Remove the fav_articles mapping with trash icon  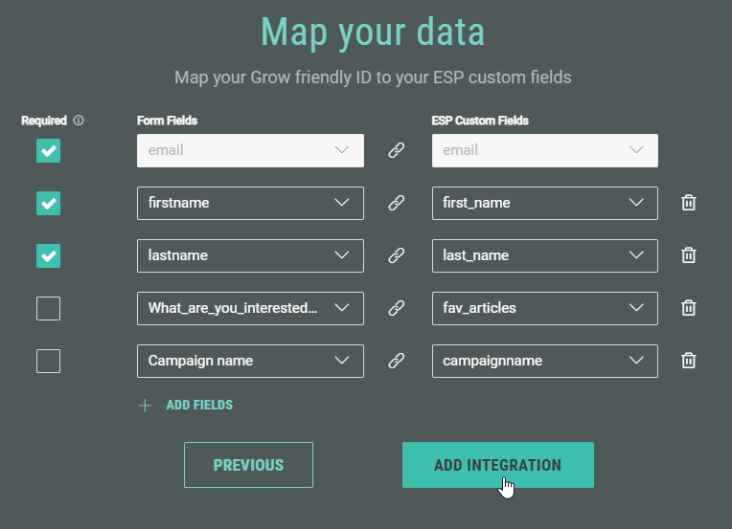click(688, 308)
